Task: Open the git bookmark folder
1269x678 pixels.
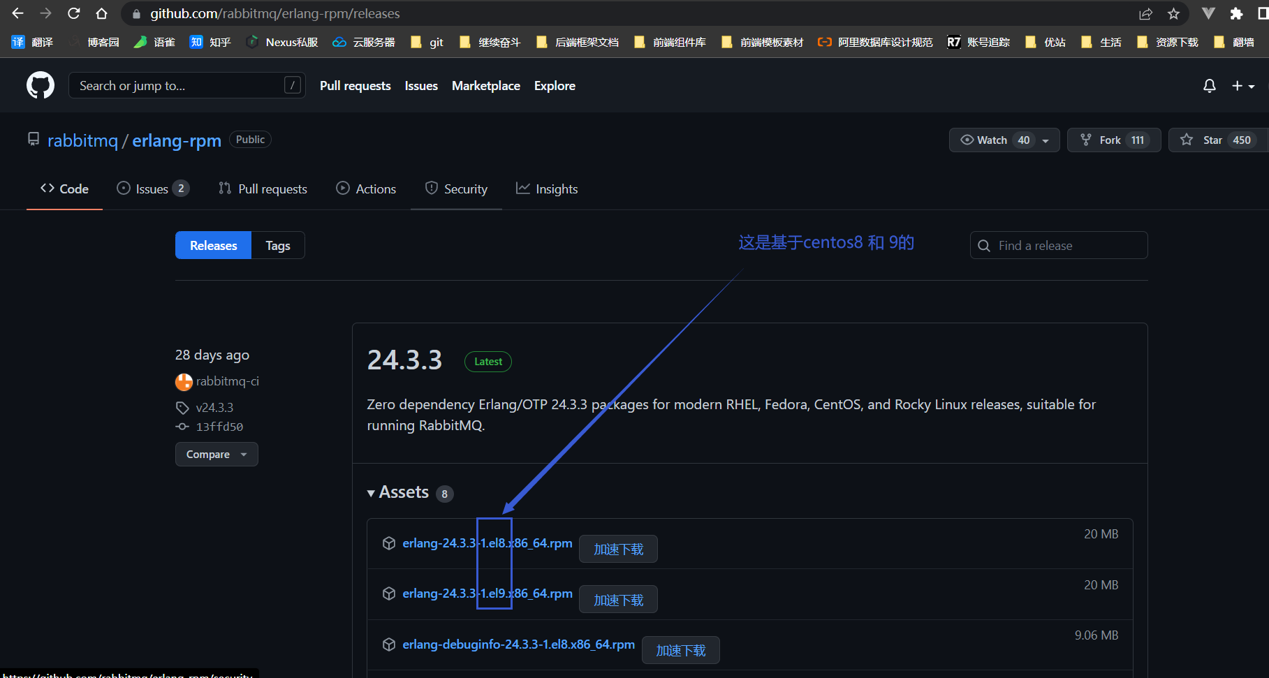Action: tap(427, 42)
